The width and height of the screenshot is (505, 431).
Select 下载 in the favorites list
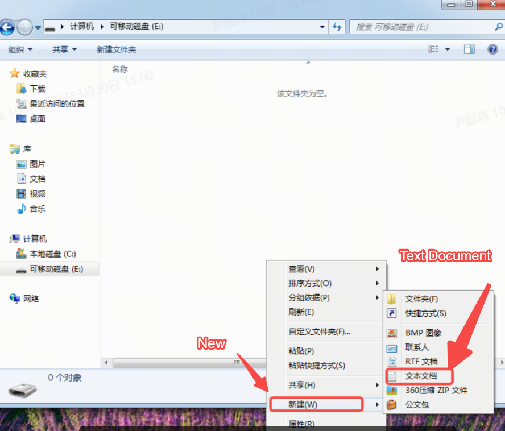point(38,89)
